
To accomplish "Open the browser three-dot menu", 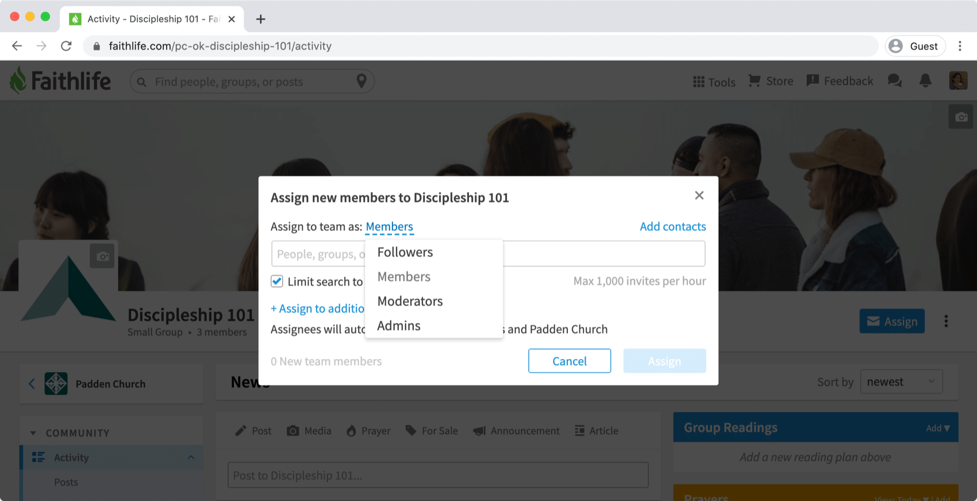I will pyautogui.click(x=960, y=46).
